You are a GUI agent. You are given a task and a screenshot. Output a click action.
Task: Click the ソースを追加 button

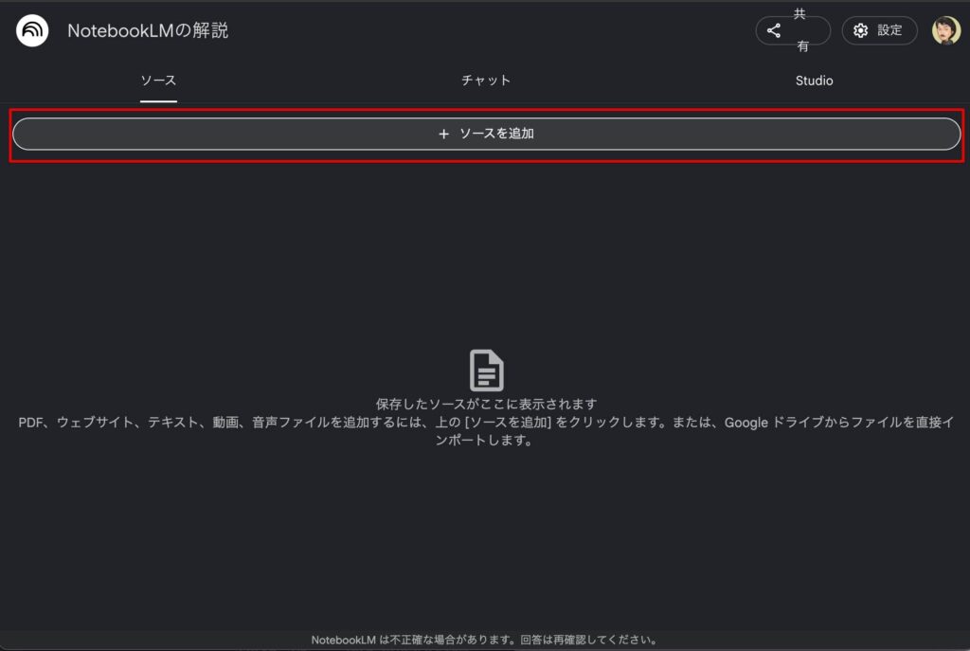(x=486, y=134)
